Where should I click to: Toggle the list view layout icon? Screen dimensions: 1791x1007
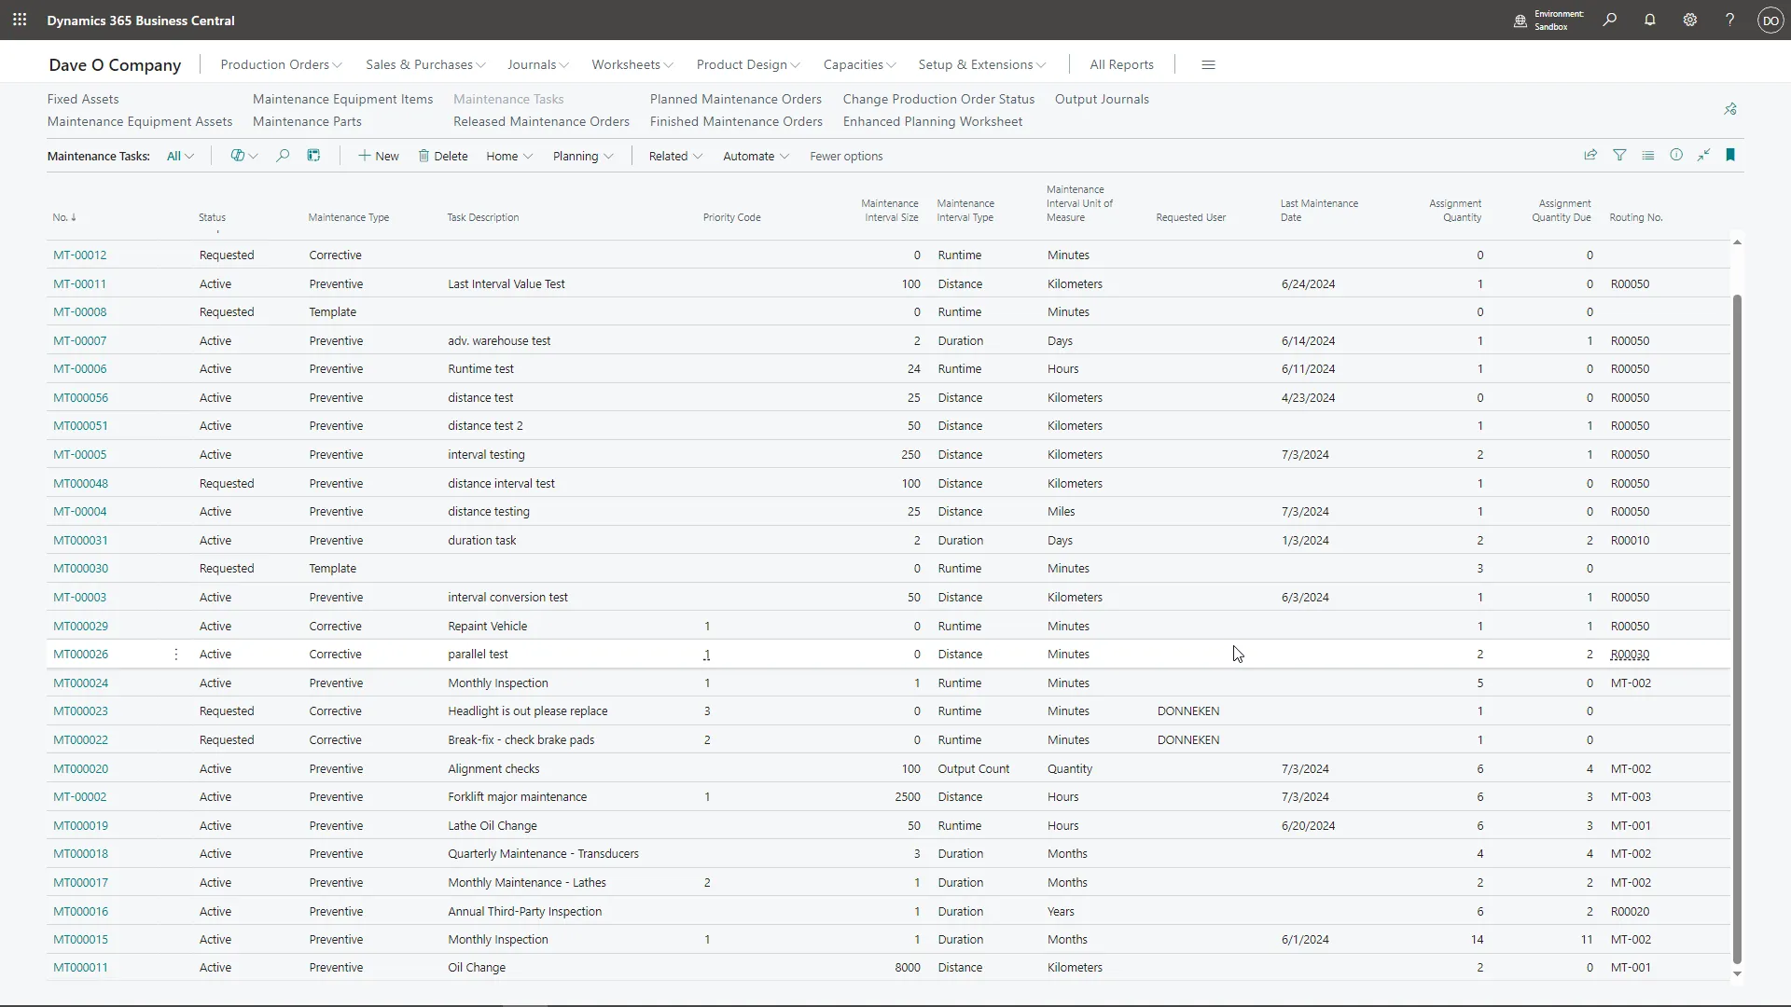[1647, 155]
